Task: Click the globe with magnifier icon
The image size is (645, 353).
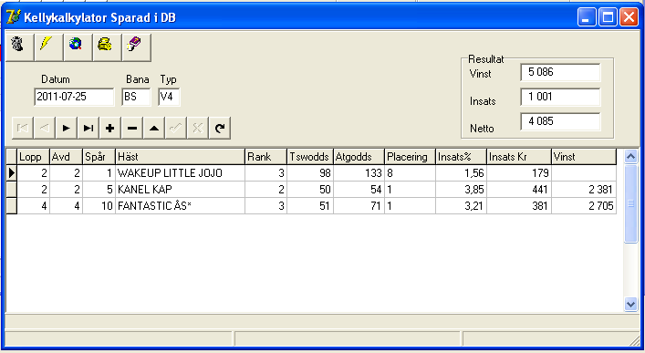Action: [x=78, y=47]
